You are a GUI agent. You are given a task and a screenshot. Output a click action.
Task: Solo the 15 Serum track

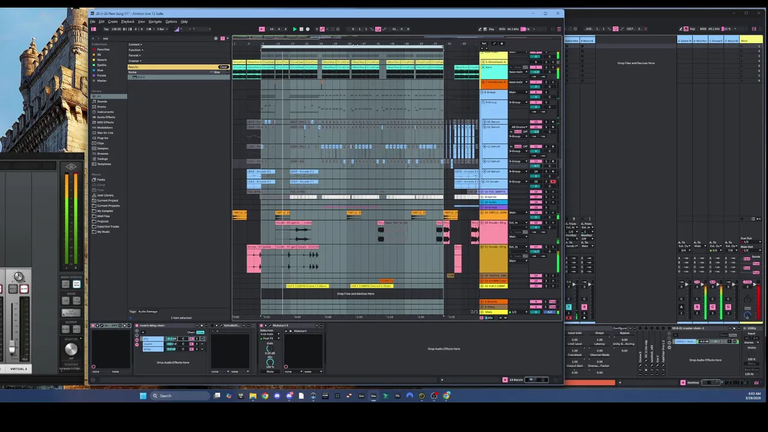click(x=546, y=182)
